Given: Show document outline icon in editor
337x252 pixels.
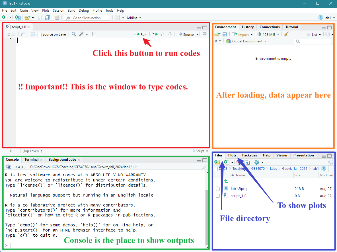Looking at the screenshot, I should pos(205,34).
